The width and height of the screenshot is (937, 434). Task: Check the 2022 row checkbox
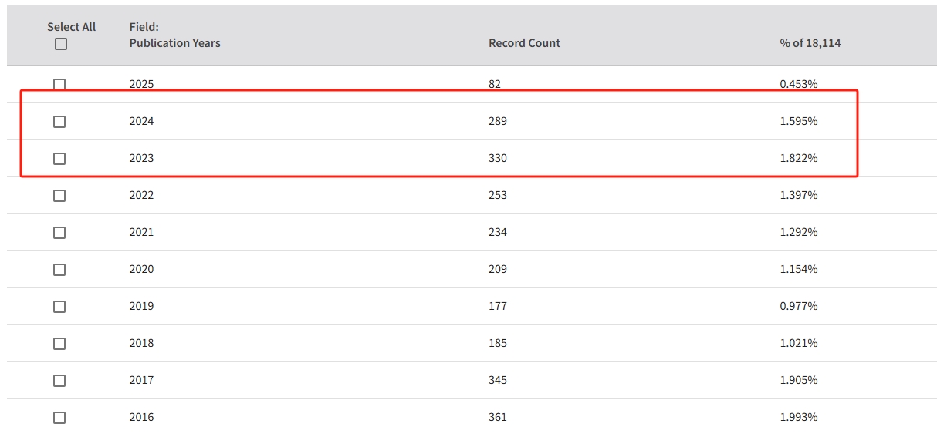point(59,196)
